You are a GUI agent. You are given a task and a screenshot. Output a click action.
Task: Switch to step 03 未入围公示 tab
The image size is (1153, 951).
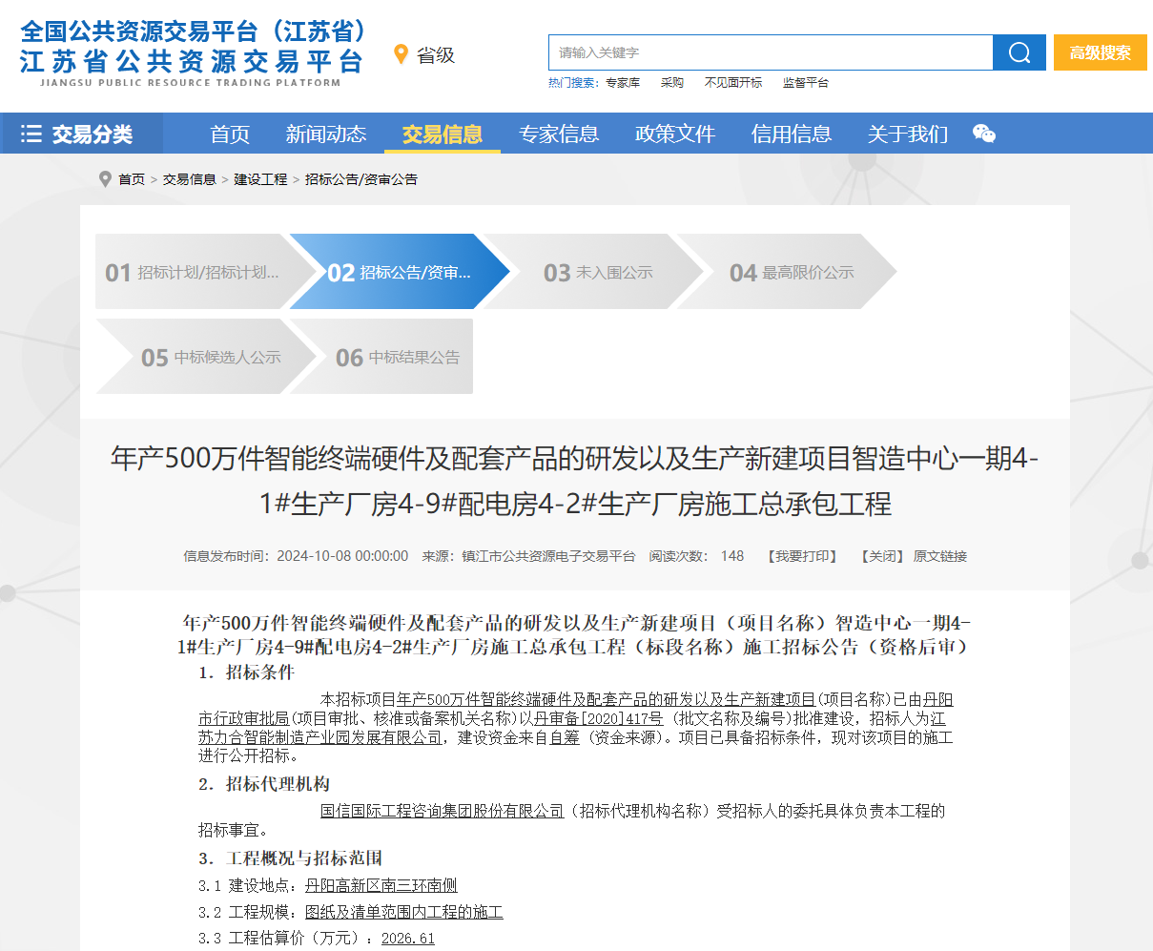[x=598, y=272]
